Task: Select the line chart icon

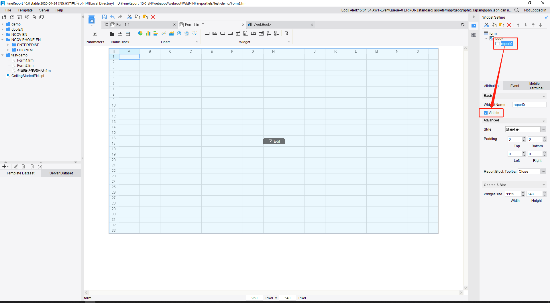Action: [x=164, y=34]
